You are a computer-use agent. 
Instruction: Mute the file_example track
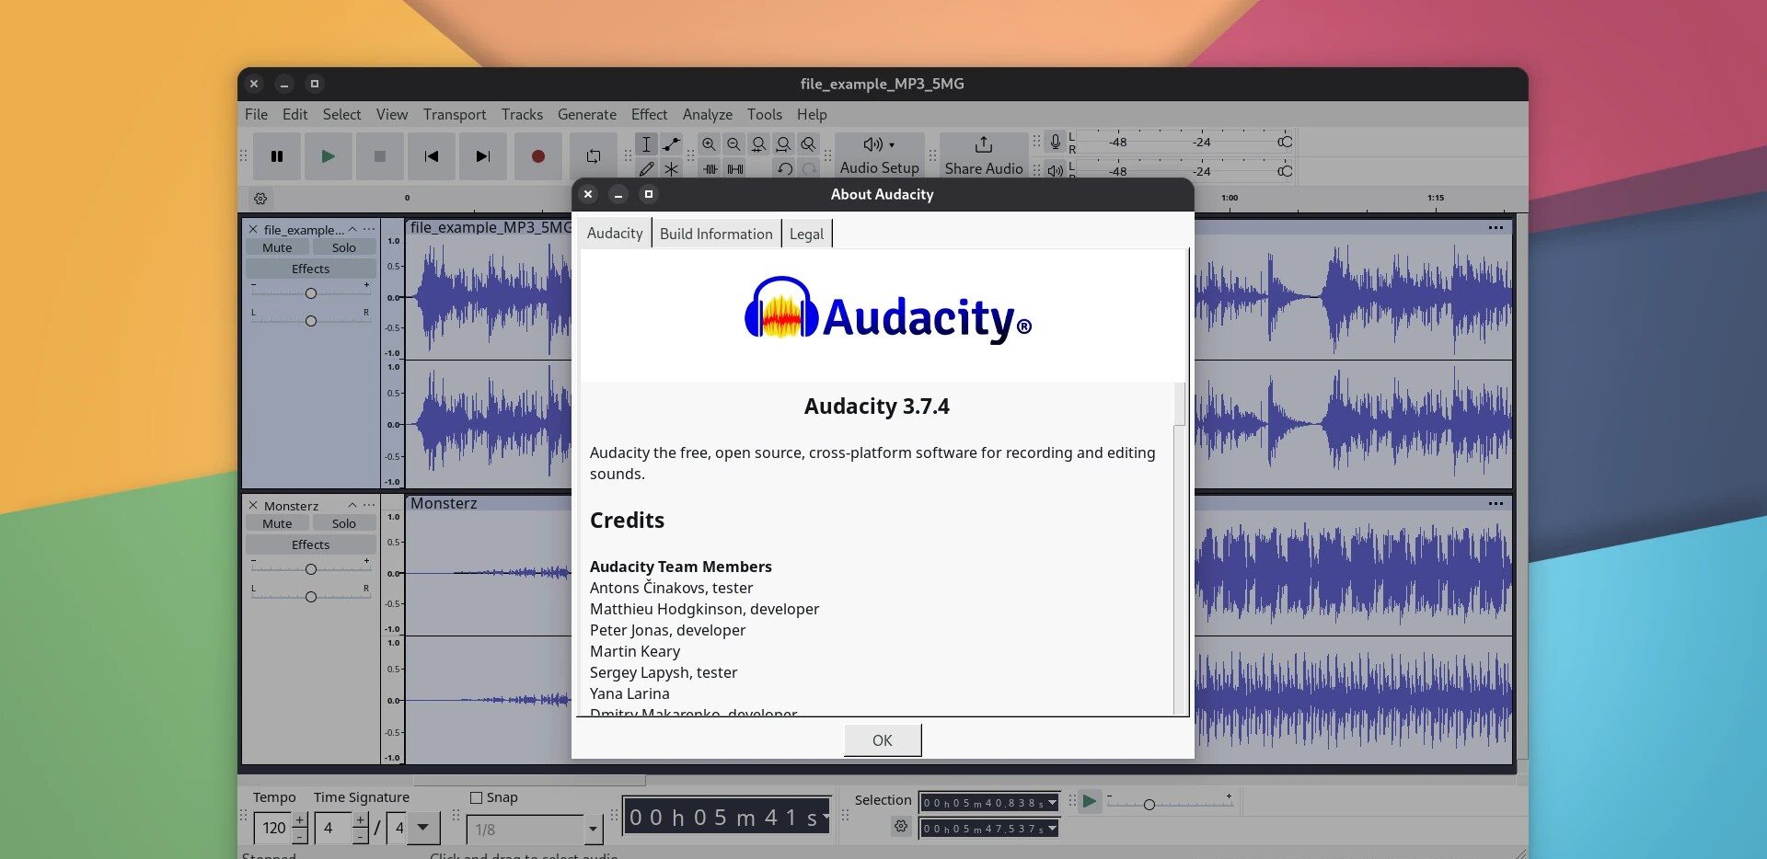click(x=277, y=247)
